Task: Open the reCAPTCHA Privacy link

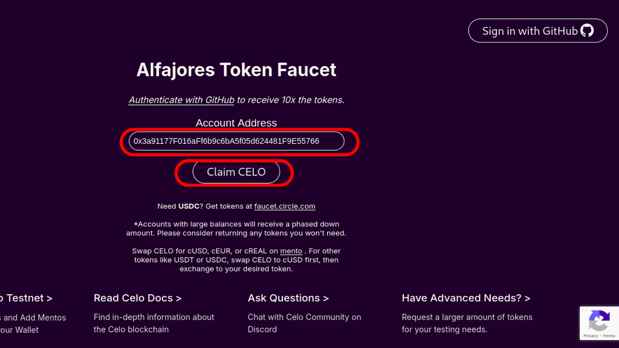Action: coord(592,336)
